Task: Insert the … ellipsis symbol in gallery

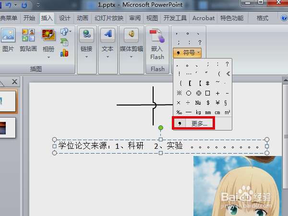Action: tap(189, 73)
